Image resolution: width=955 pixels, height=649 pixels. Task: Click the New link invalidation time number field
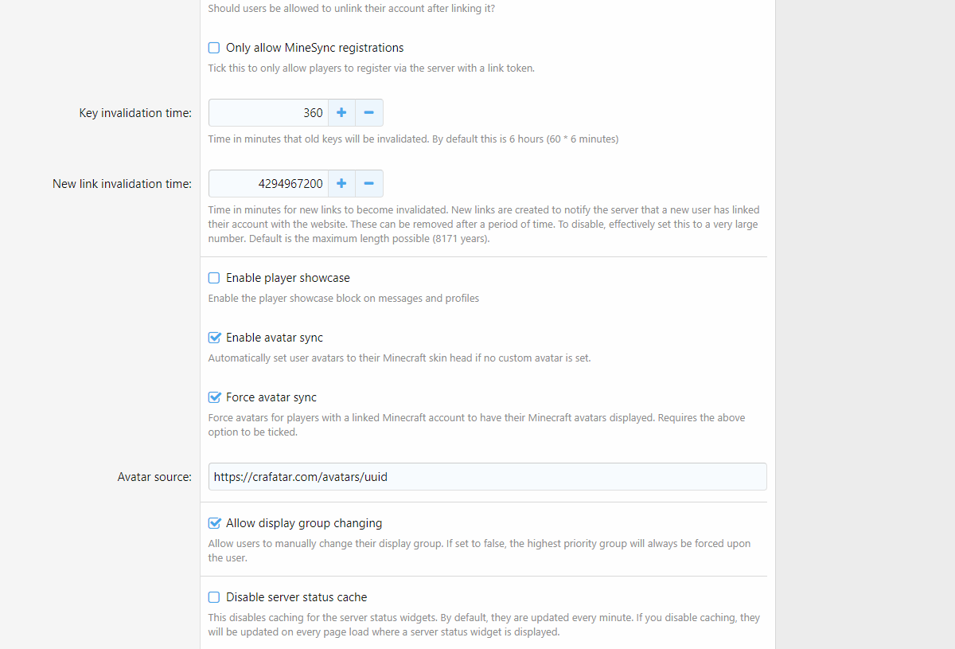coord(268,184)
